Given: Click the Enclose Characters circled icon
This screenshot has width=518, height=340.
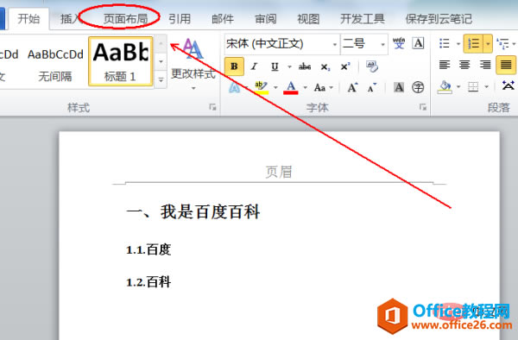Looking at the screenshot, I should (418, 87).
